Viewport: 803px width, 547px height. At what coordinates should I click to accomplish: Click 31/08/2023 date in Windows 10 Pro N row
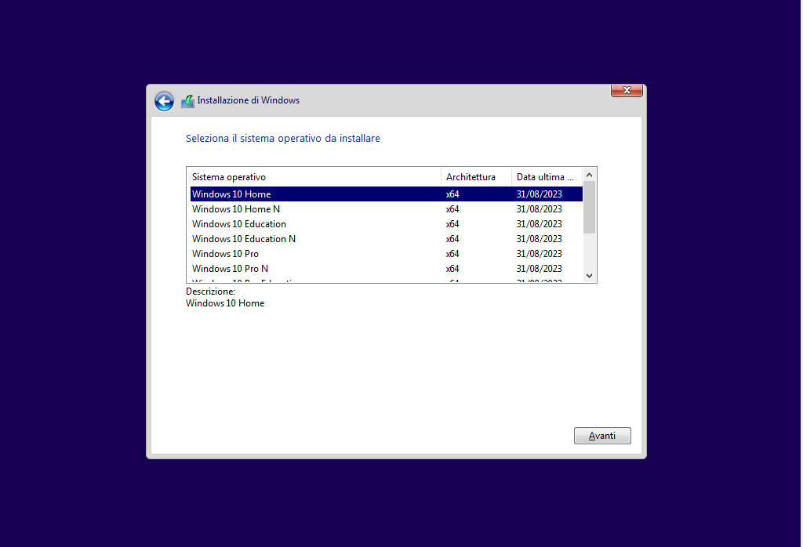(x=540, y=268)
